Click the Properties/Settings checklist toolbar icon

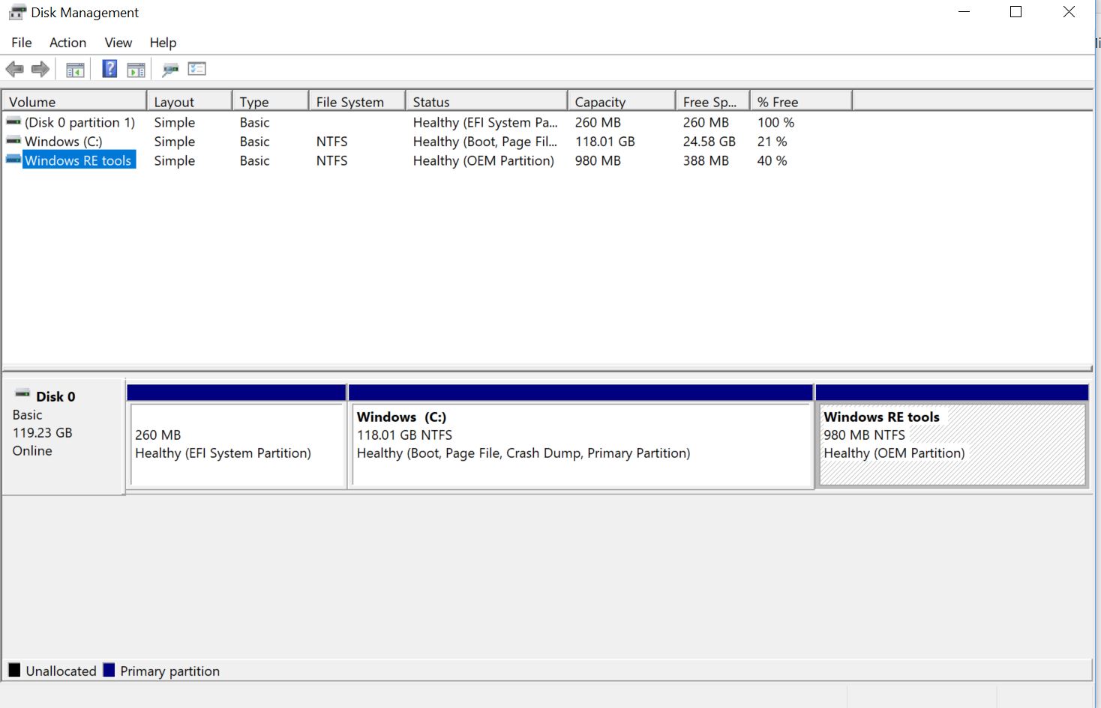click(x=196, y=69)
